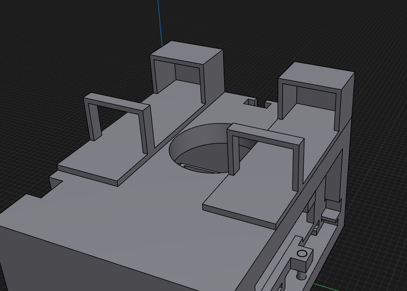
Task: Click the blue vertical axis line
Action: pyautogui.click(x=159, y=20)
